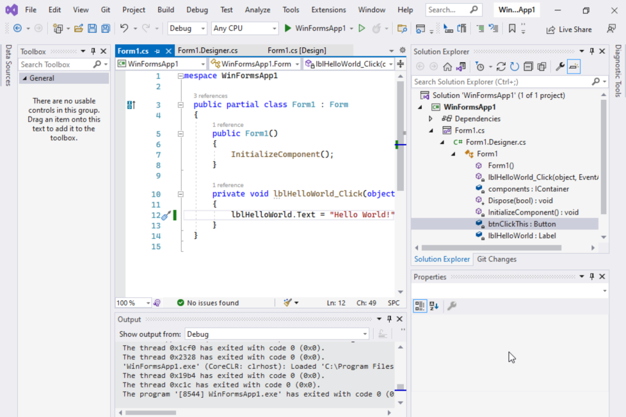Toggle auto-hide pin on Toolbox panel
The image size is (626, 417).
click(x=93, y=51)
